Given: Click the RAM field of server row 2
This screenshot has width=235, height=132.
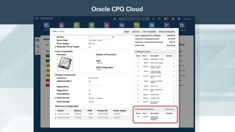Looking at the screenshot, I should pos(91,118).
